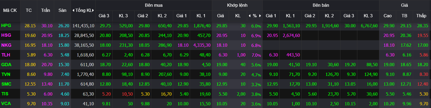Sort by the Mã CK column header
The width and height of the screenshot is (431, 108).
10,11
